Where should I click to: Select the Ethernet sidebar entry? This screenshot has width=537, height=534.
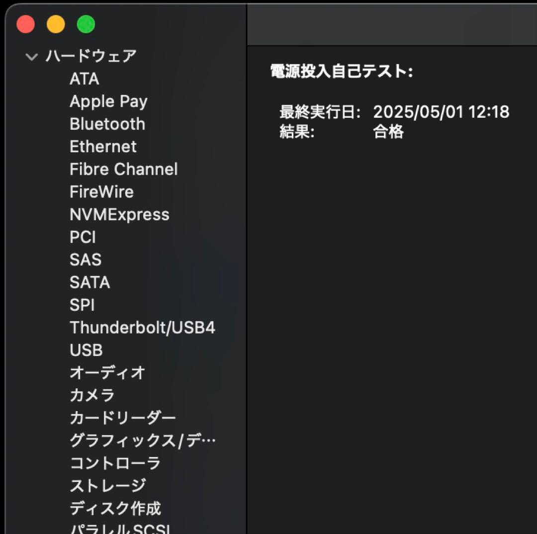[103, 146]
